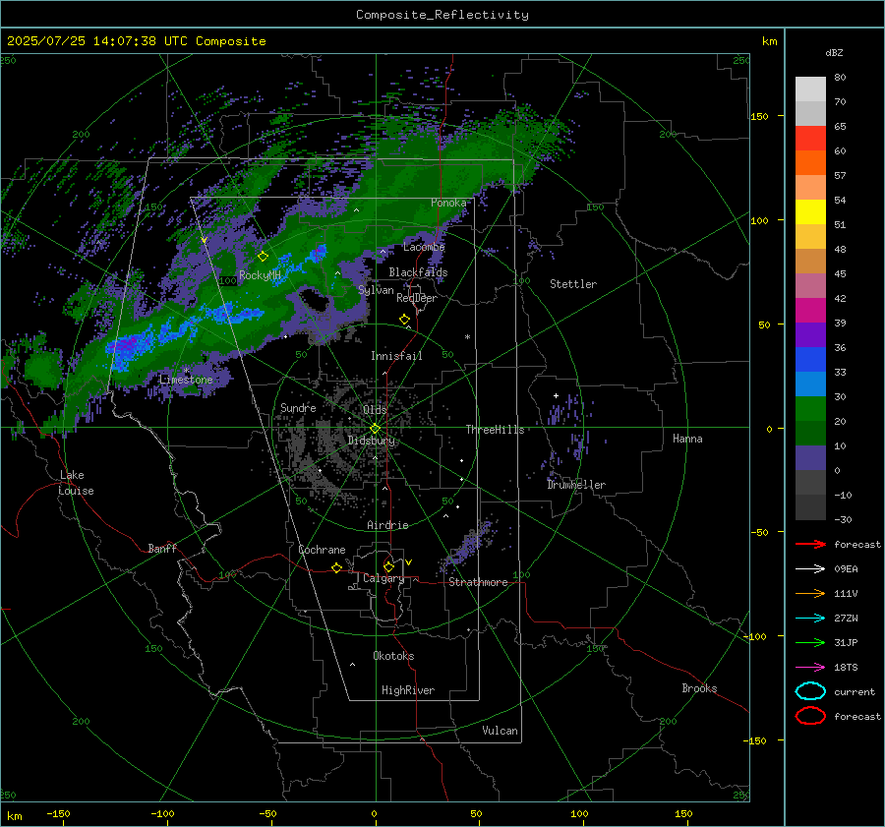Click the magenta 39–42 dBZ swatch

point(810,311)
